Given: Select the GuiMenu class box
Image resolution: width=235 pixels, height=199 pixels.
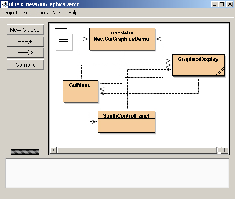Looking at the screenshot, I should 80,91.
